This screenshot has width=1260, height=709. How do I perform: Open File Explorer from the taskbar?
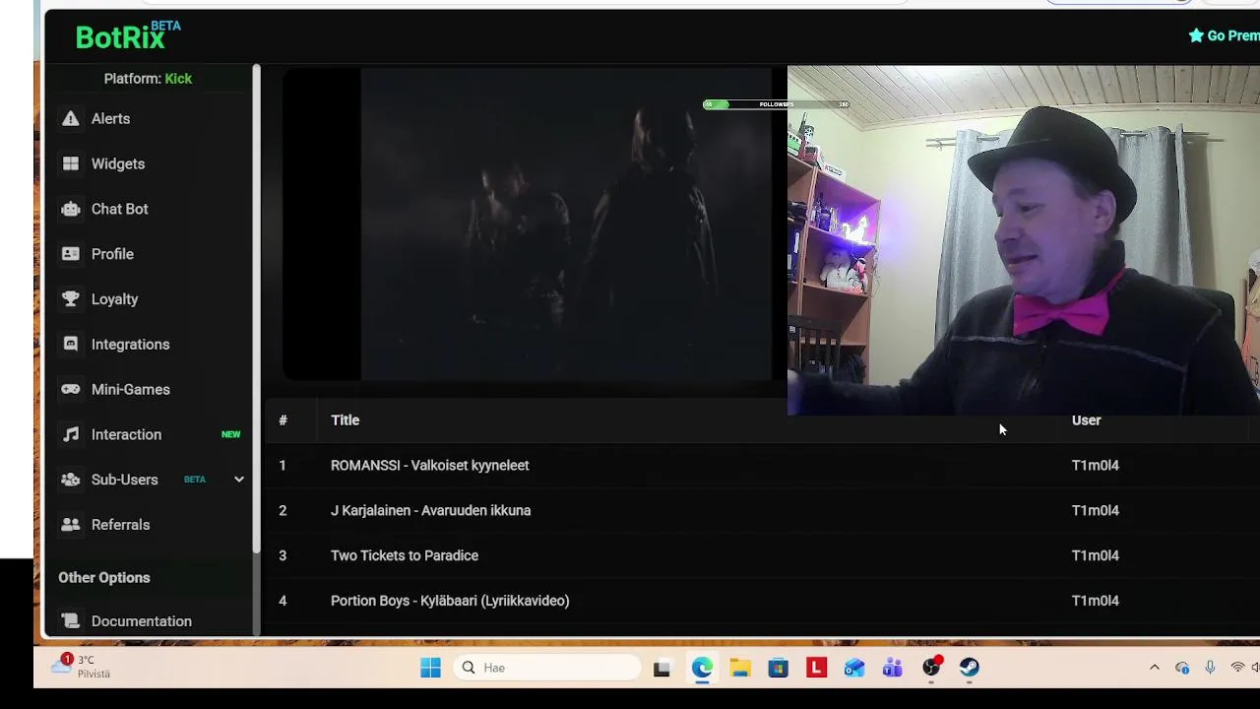coord(740,668)
